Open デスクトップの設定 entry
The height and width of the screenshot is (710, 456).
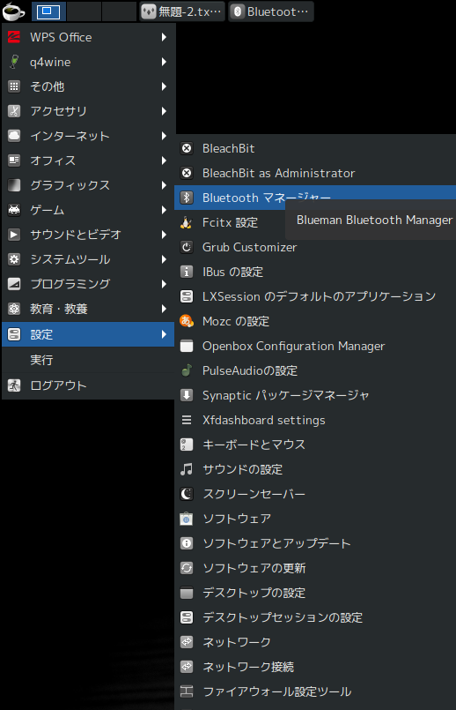point(315,593)
